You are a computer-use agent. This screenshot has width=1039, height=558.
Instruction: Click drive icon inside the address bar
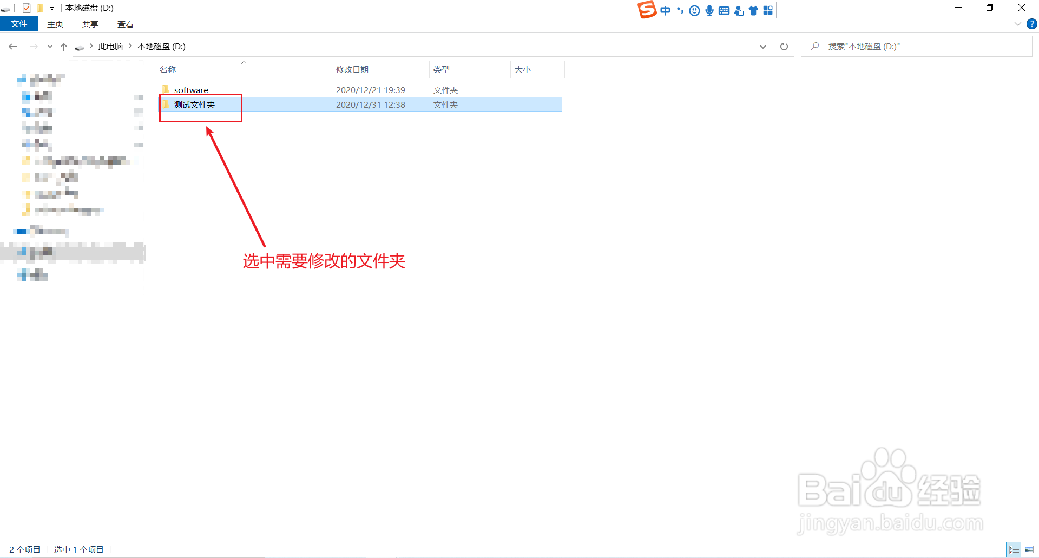pyautogui.click(x=80, y=47)
